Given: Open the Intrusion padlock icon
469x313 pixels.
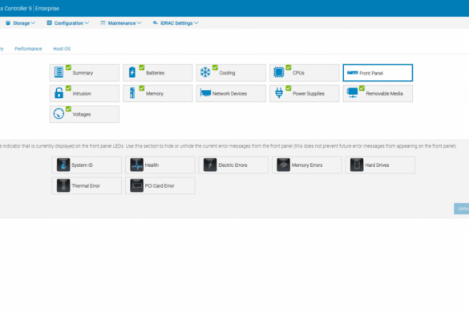Looking at the screenshot, I should 59,93.
